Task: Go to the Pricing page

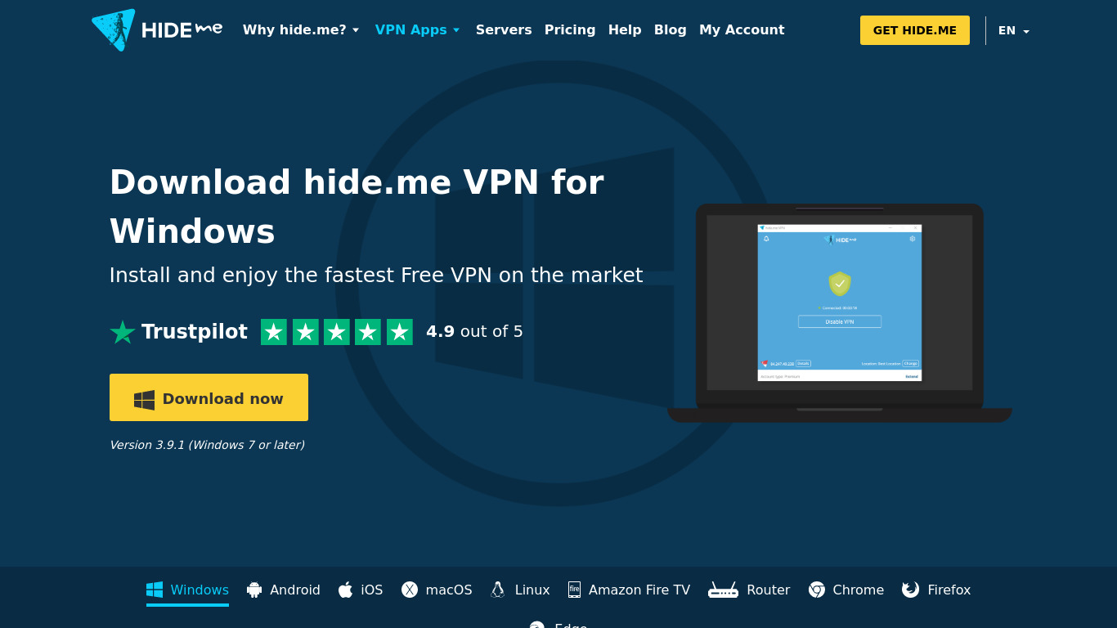Action: tap(570, 30)
